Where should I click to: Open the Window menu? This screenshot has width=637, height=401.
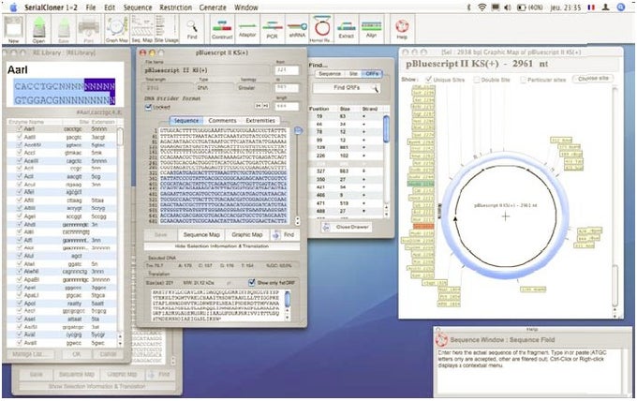(245, 7)
